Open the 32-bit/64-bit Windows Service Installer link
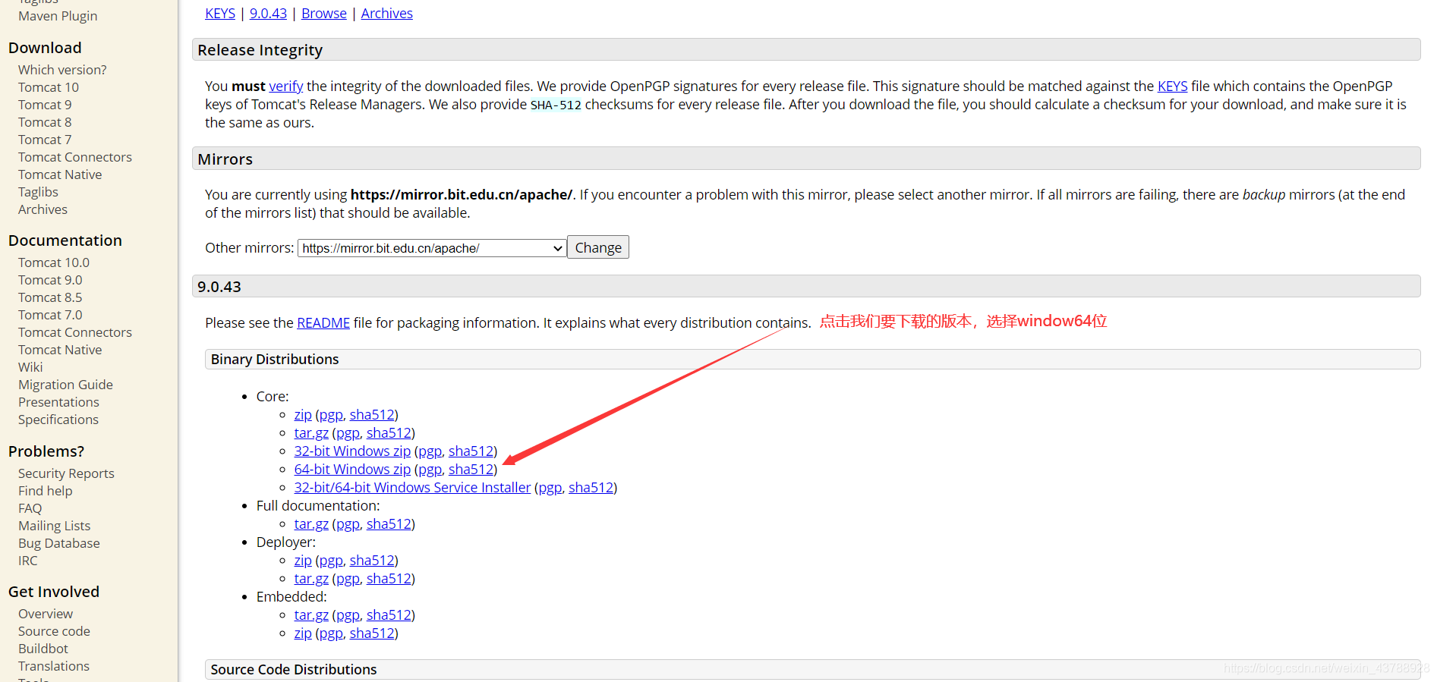 412,488
